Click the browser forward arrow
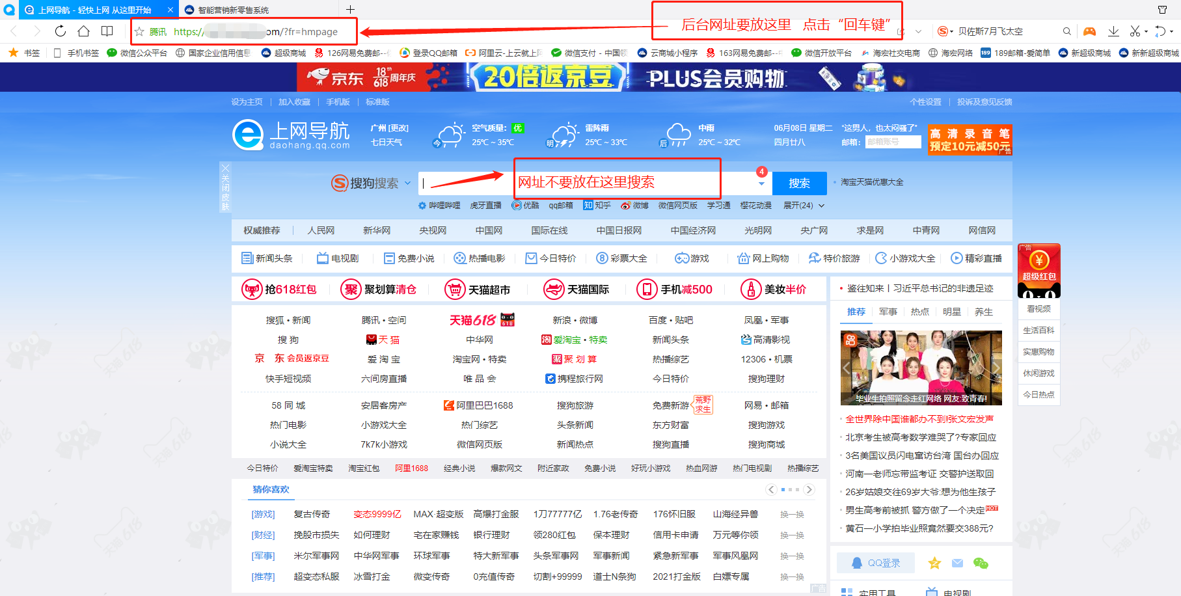 pyautogui.click(x=37, y=31)
